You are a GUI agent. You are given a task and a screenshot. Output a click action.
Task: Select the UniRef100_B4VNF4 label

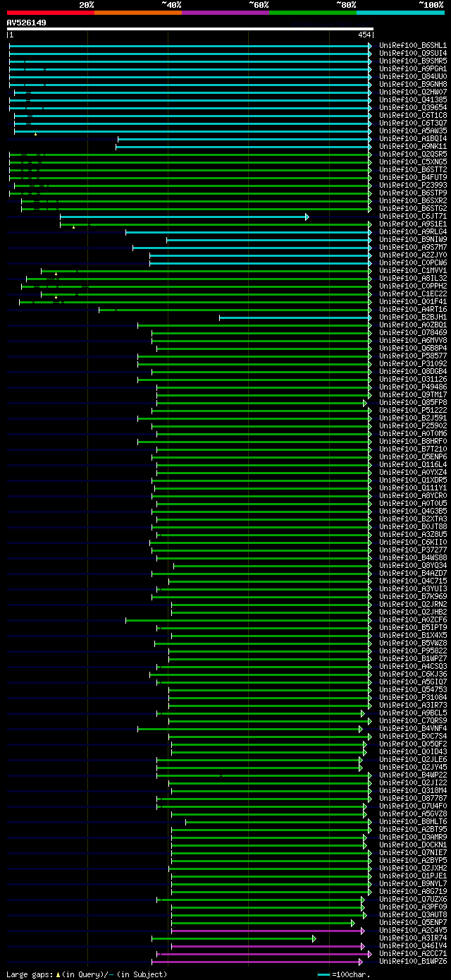tap(413, 728)
